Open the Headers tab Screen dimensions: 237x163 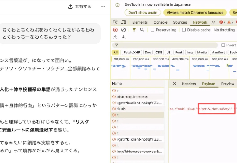189,84
